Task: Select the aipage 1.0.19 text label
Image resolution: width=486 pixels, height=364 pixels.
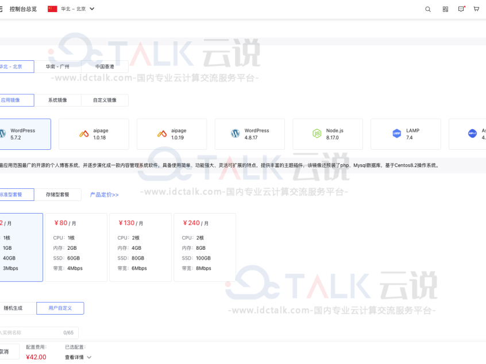Action: coord(179,134)
